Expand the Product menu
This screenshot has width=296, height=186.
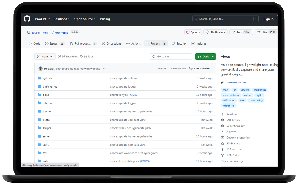click(42, 19)
